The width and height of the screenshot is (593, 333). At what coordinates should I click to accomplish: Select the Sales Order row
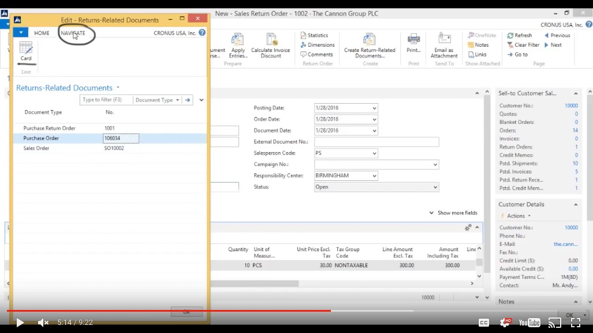(x=110, y=148)
